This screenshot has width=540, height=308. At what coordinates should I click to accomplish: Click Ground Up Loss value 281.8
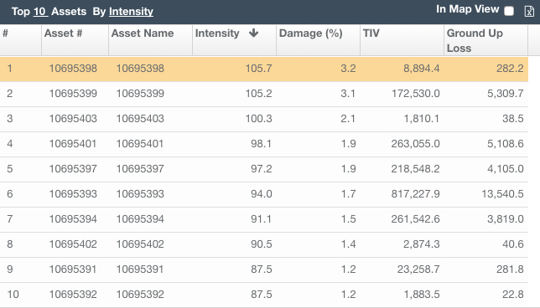[x=510, y=269]
